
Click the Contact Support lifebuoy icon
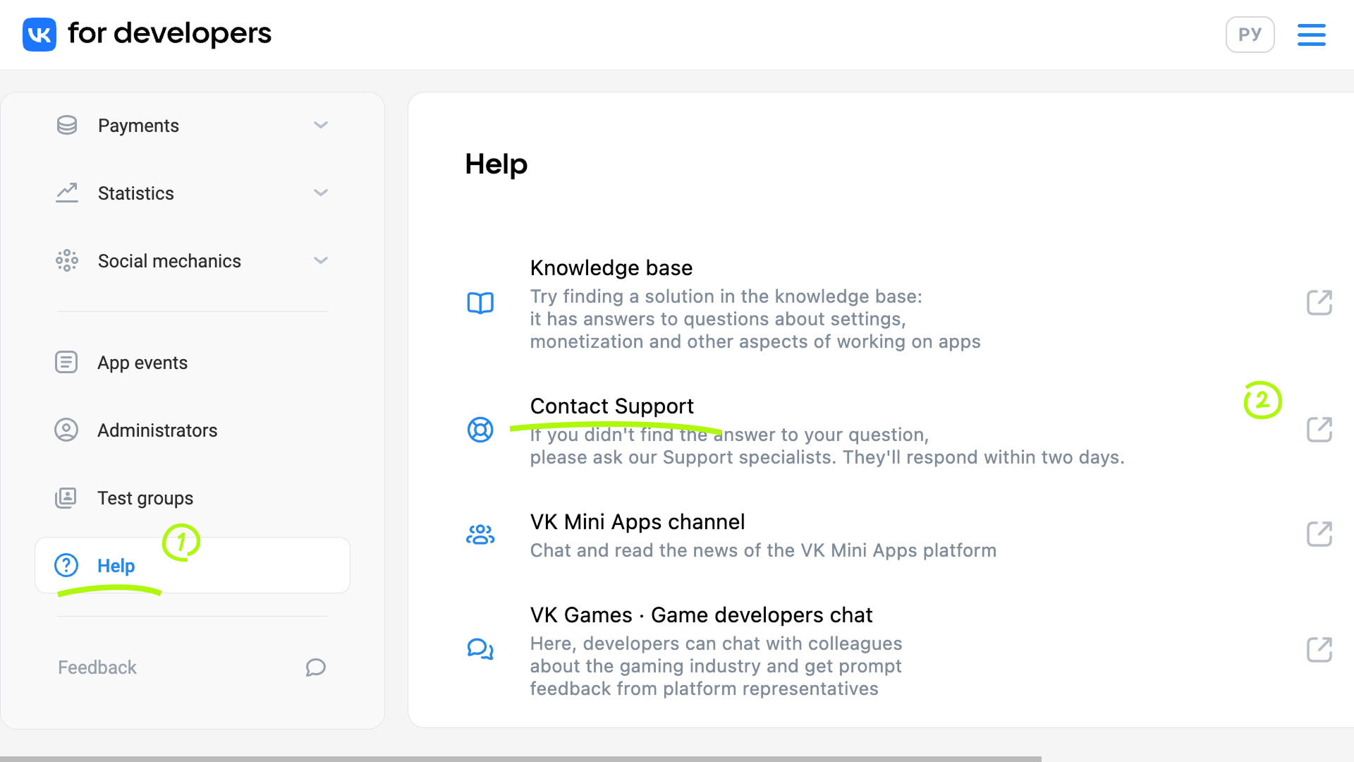point(480,430)
